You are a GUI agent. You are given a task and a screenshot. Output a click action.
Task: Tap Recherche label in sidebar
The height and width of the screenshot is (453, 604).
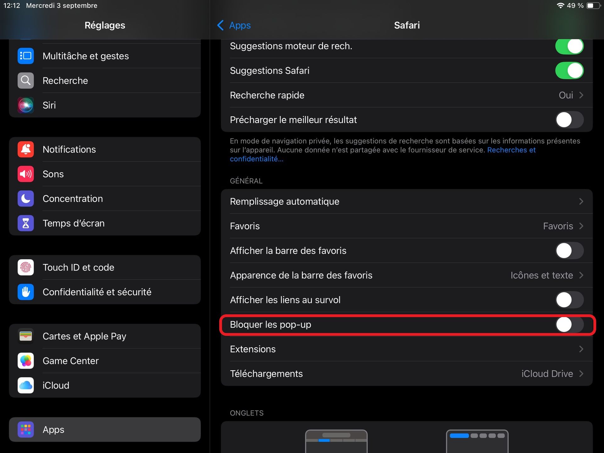coord(65,81)
